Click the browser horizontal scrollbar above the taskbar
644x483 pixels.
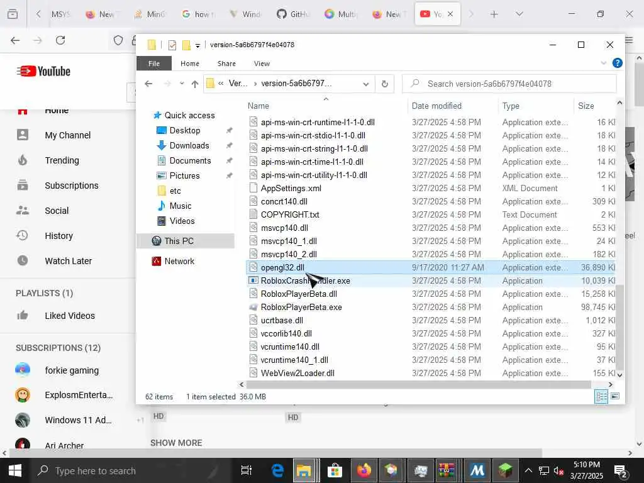275,453
